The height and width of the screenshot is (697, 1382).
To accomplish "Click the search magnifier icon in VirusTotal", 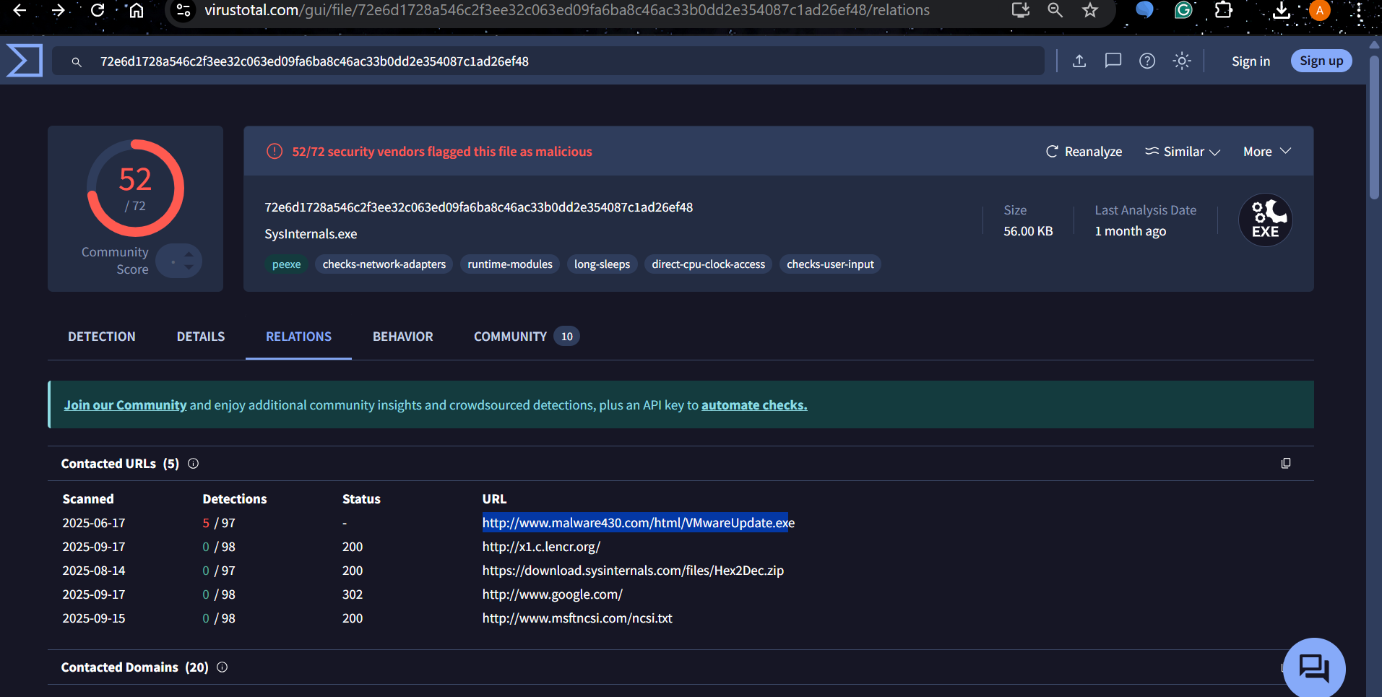I will pyautogui.click(x=77, y=62).
